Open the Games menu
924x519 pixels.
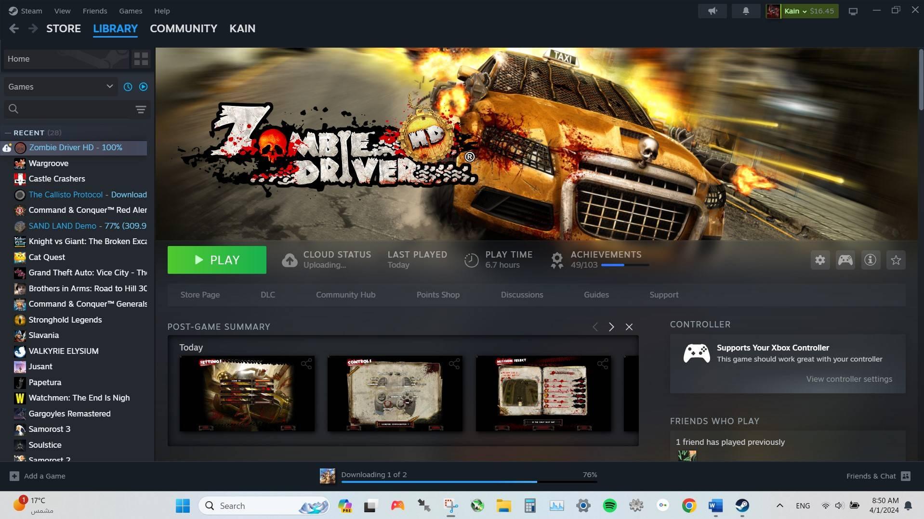pos(131,11)
